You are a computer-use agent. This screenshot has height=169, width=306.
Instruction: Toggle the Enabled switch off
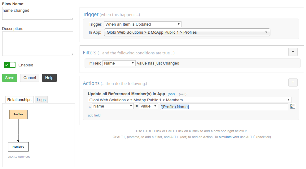[x=10, y=65]
